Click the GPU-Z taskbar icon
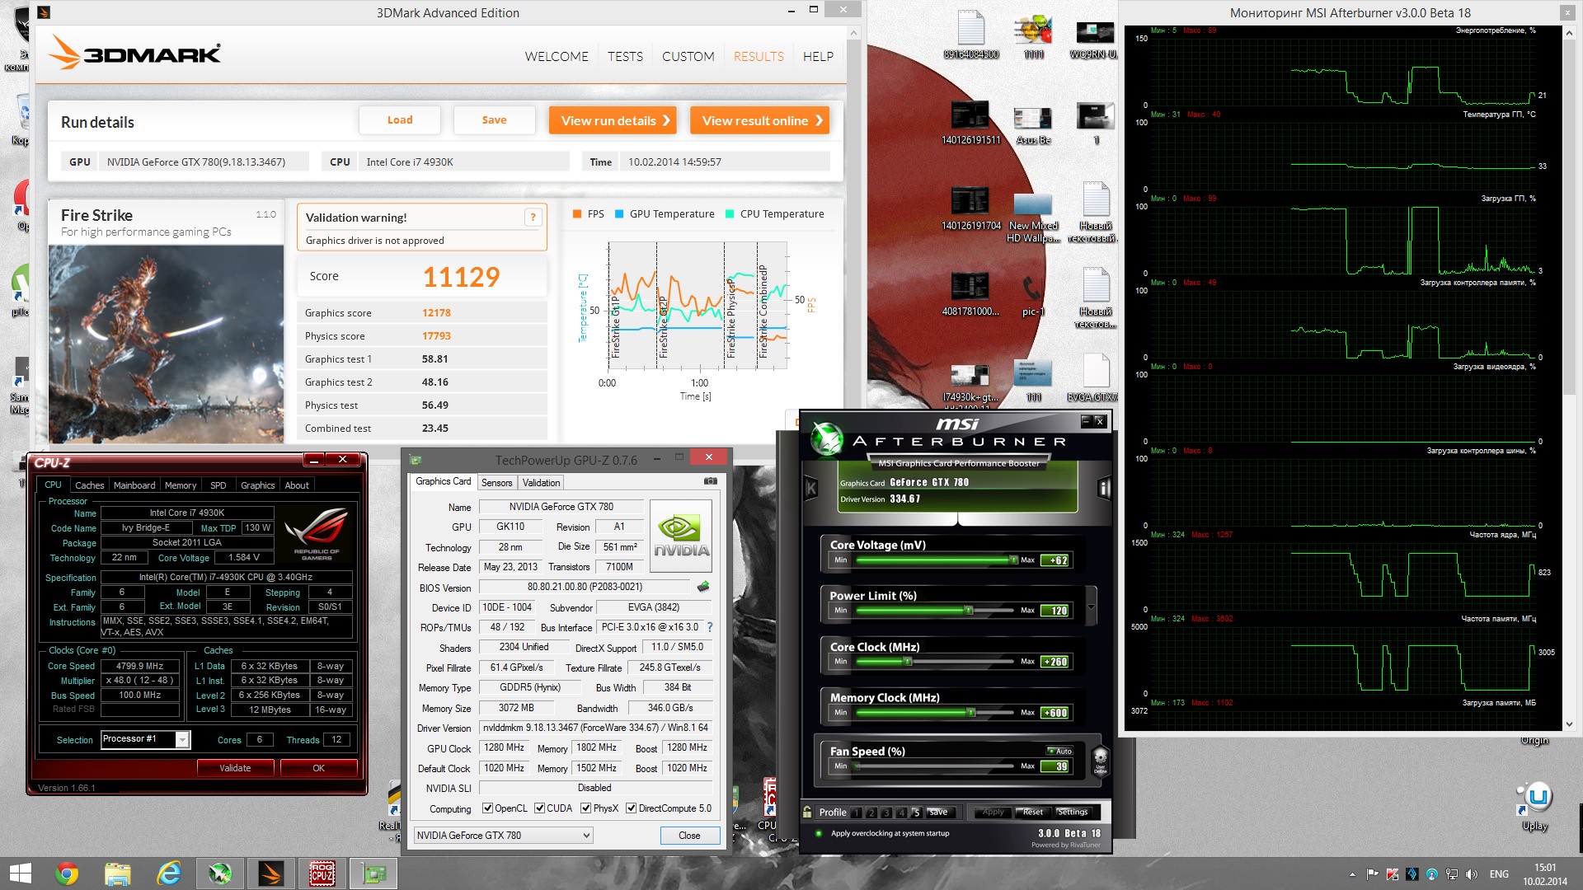This screenshot has width=1583, height=890. tap(373, 874)
